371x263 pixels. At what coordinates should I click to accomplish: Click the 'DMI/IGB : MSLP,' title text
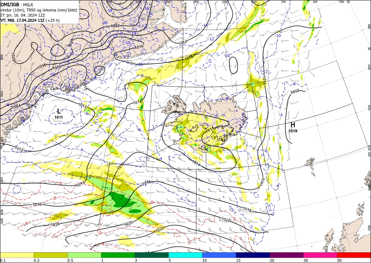(17, 4)
